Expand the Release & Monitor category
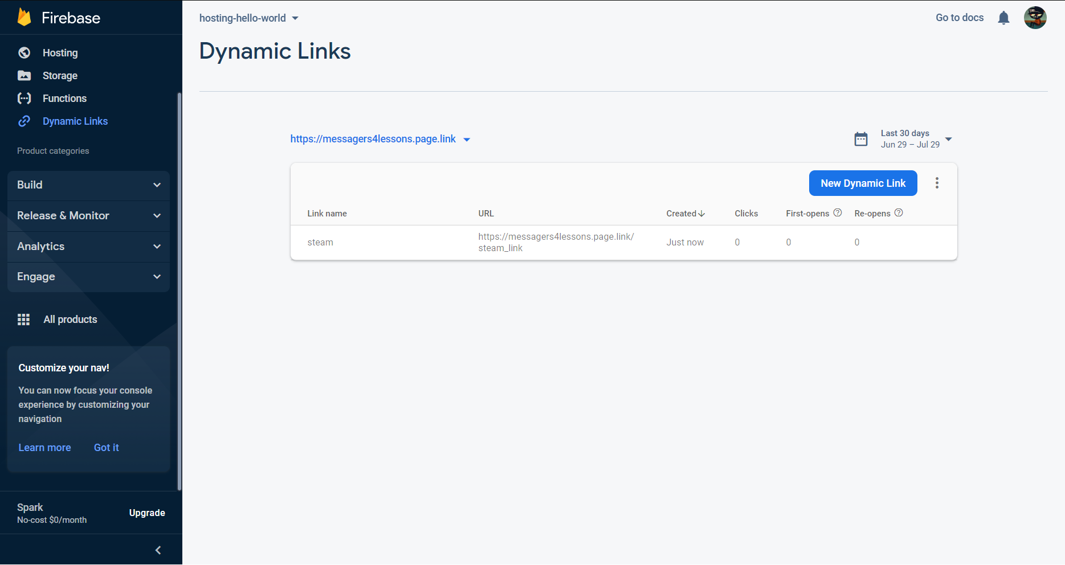Viewport: 1065px width, 565px height. 88,216
